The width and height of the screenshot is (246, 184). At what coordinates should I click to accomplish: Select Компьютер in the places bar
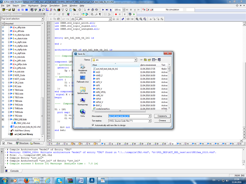point(82,102)
